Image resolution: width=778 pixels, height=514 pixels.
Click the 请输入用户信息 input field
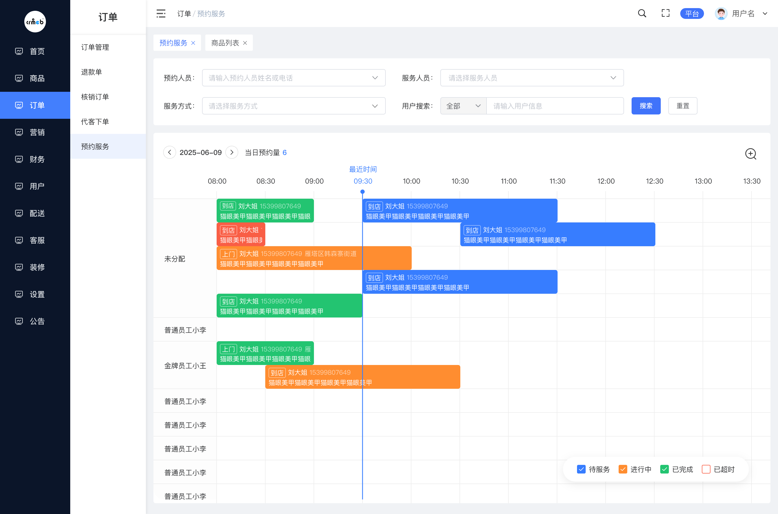point(554,106)
